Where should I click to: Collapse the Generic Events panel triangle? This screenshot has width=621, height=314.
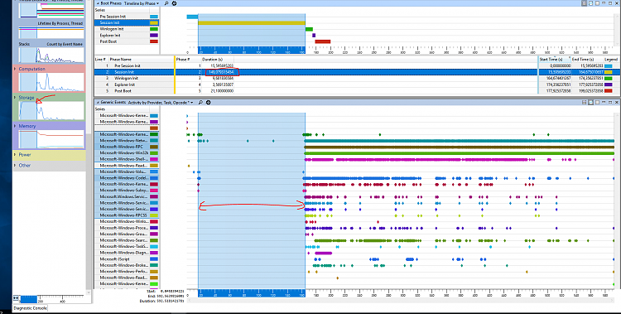(x=98, y=102)
